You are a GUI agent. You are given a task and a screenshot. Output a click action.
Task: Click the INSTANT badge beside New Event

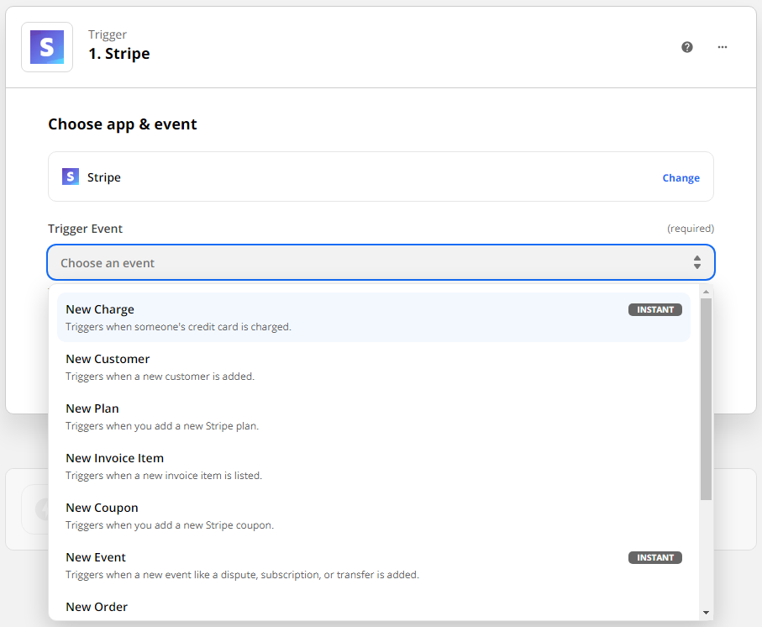tap(654, 557)
